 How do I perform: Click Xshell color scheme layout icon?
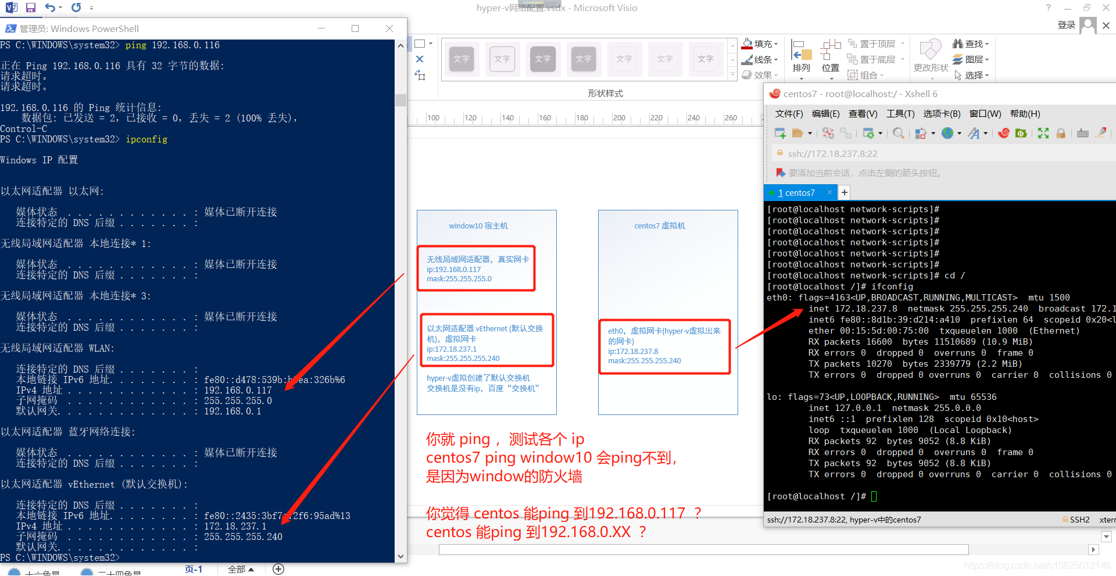921,134
